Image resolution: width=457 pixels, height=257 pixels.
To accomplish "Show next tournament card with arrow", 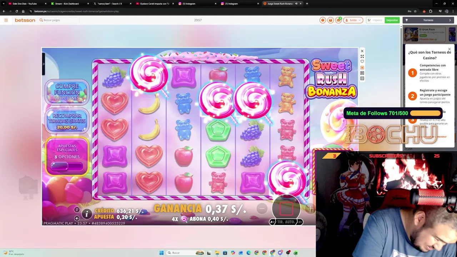I will tap(453, 34).
